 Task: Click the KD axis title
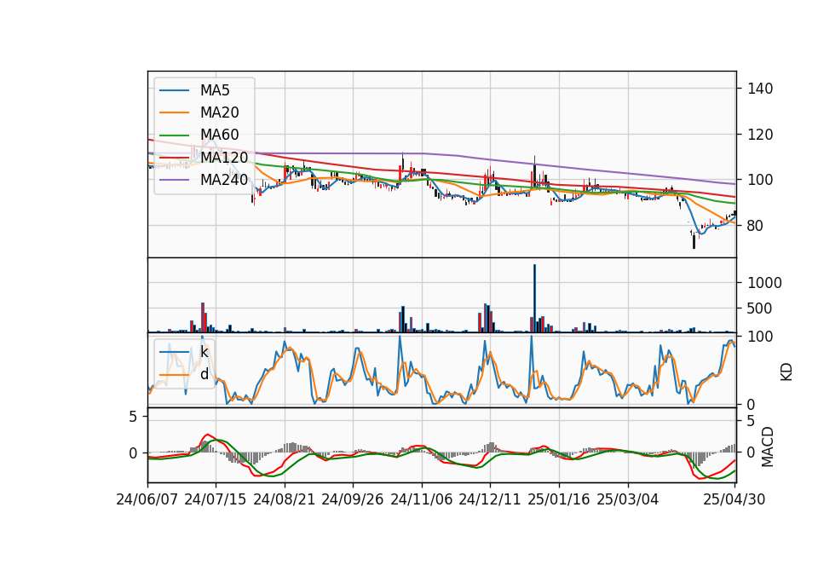[786, 372]
